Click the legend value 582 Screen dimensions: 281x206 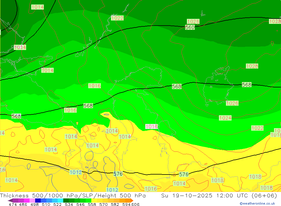[x=115, y=204]
